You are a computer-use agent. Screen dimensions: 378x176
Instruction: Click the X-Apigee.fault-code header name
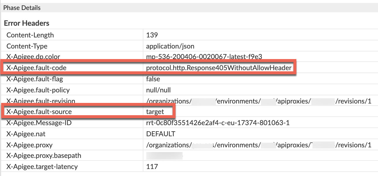[x=37, y=68]
